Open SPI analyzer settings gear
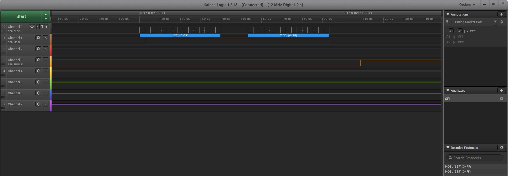 (501, 99)
